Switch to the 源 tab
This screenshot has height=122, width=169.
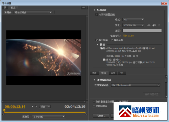point(5,8)
